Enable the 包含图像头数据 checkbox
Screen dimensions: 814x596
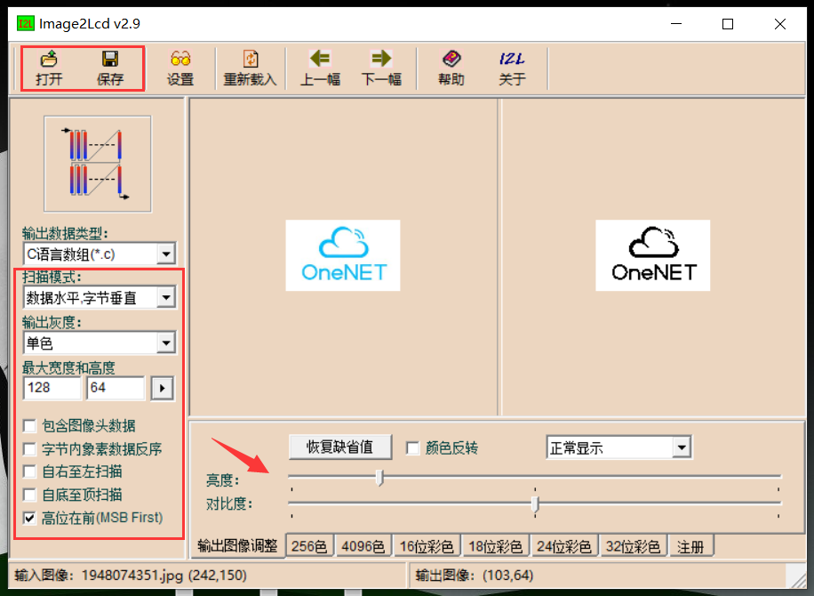click(x=28, y=425)
